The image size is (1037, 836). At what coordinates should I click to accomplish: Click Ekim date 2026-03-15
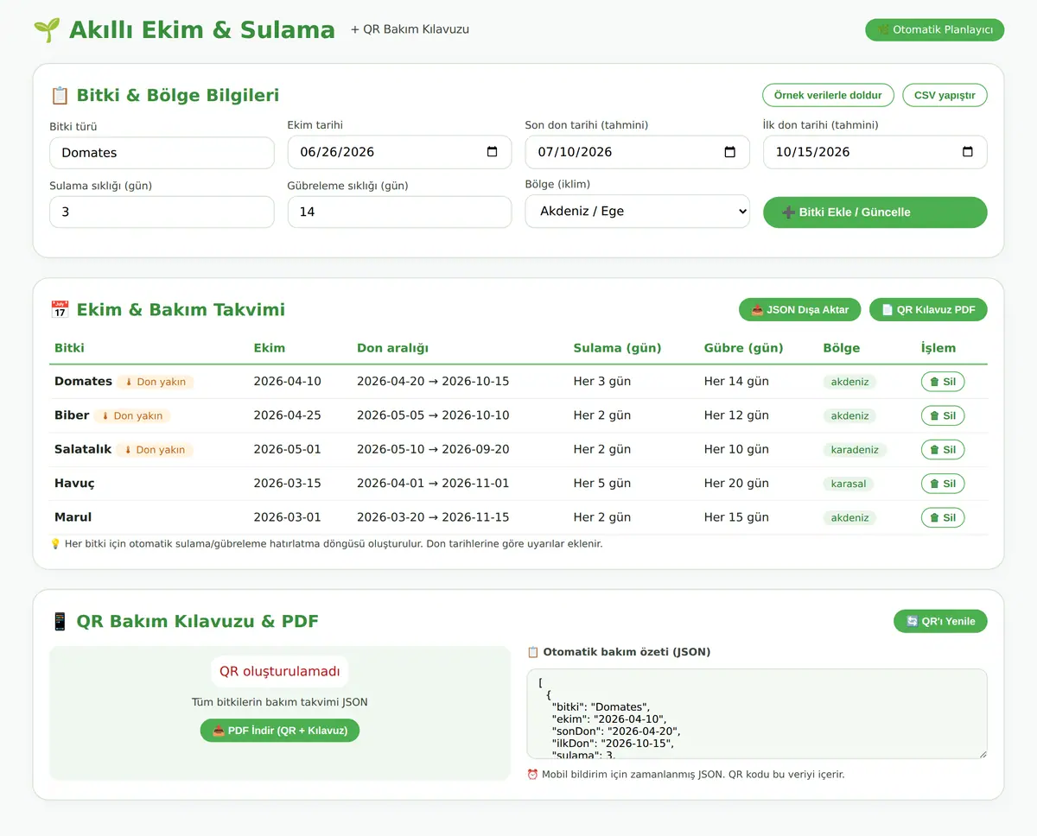click(287, 484)
